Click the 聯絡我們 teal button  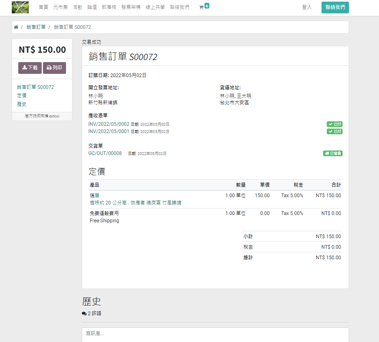pos(335,7)
